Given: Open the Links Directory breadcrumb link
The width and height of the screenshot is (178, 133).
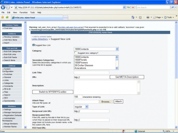Looking at the screenshot, I should coord(40,39).
